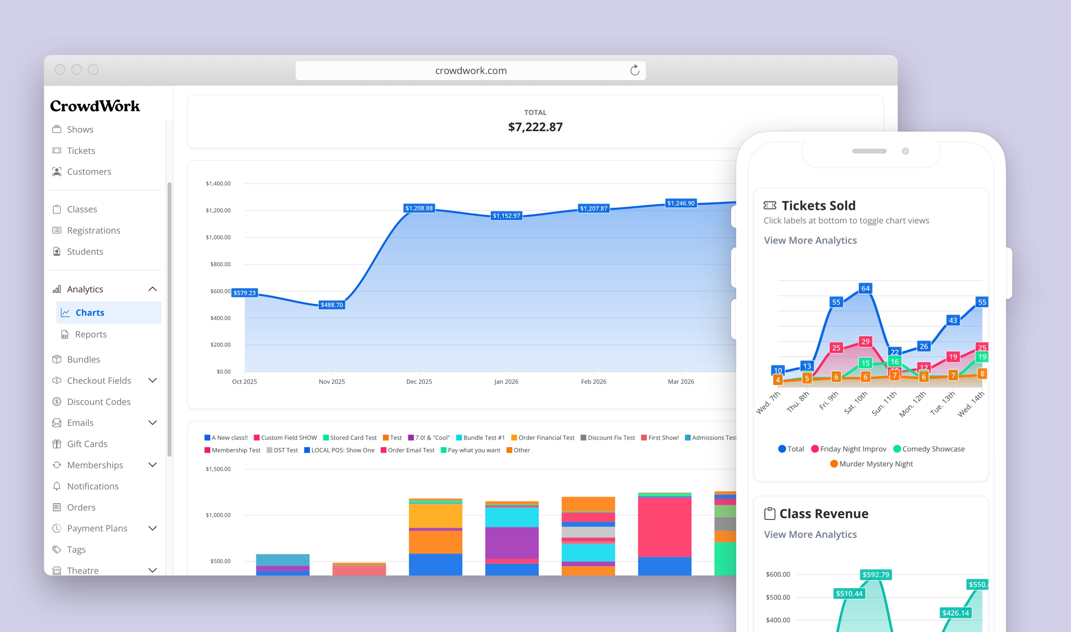Click the CrowdWork logo

click(94, 106)
